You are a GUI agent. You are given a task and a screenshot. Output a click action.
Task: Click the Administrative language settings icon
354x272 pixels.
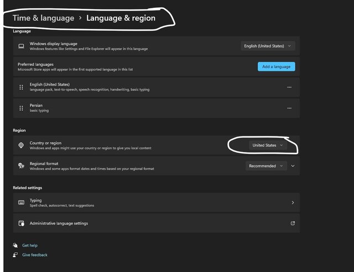point(21,223)
